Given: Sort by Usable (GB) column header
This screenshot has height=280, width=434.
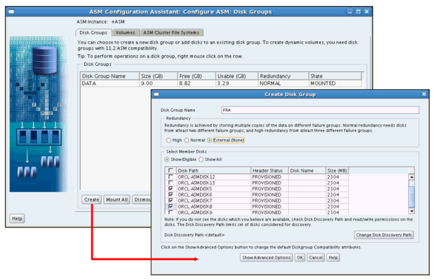Looking at the screenshot, I should click(237, 76).
